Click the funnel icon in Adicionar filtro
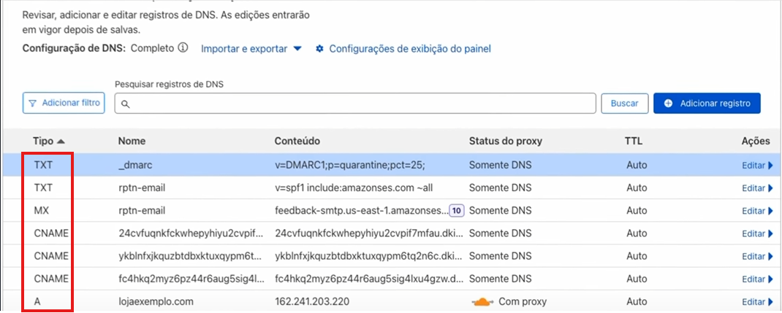The width and height of the screenshot is (782, 313). coord(33,104)
